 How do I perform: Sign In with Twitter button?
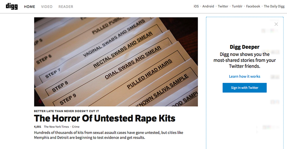pyautogui.click(x=244, y=88)
